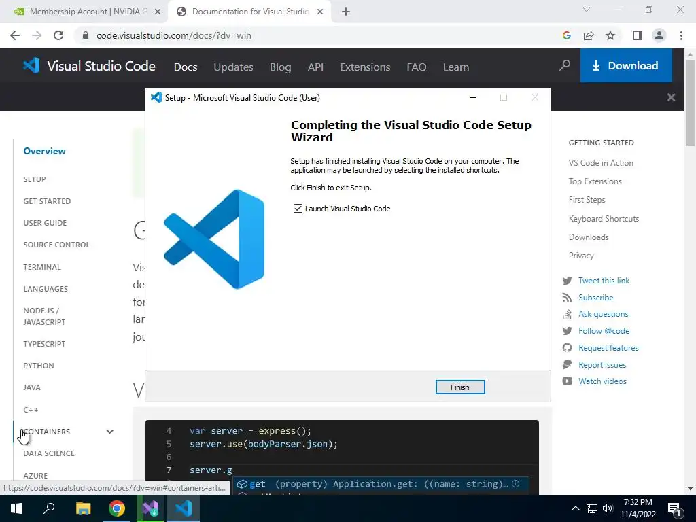Open JAVA section in sidebar
Screen dimensions: 696x522
32,387
